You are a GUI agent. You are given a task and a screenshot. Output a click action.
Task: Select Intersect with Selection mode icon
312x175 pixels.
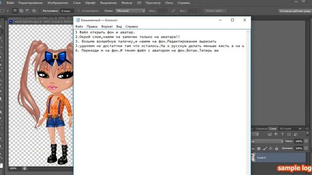34,11
